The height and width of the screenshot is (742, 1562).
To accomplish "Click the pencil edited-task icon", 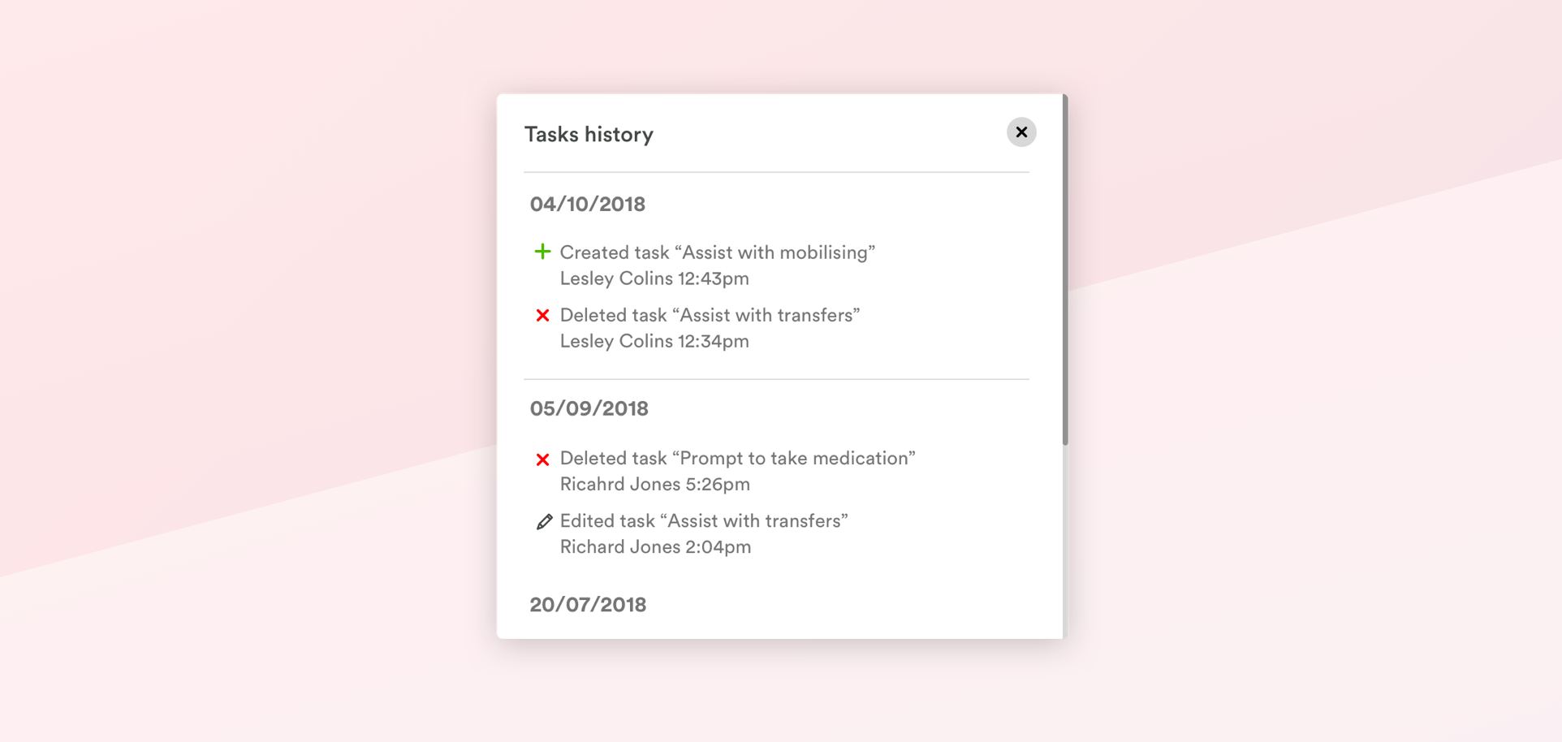I will pyautogui.click(x=544, y=522).
